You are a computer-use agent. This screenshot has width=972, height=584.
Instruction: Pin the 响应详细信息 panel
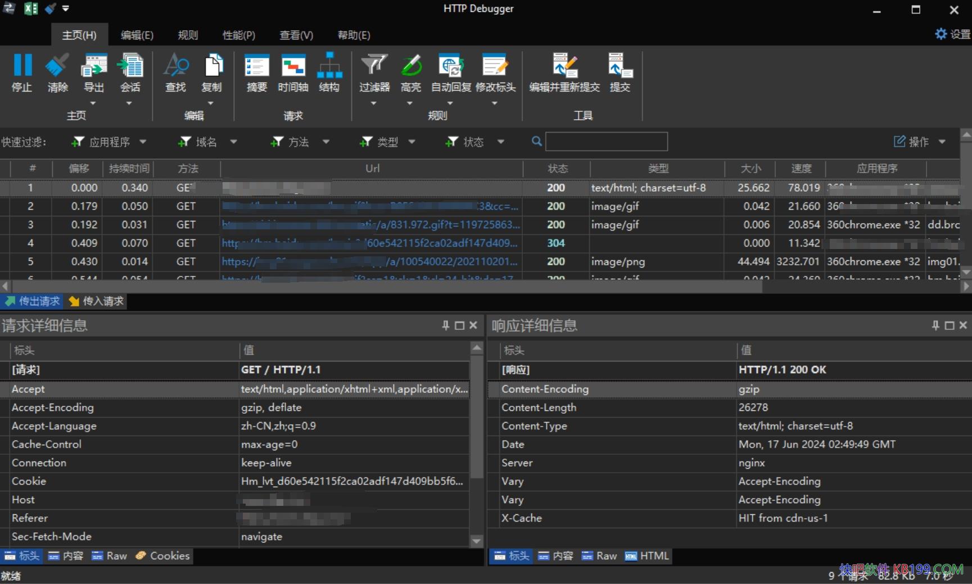tap(935, 325)
